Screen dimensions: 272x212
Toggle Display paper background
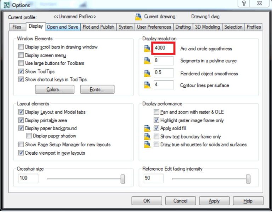(21, 128)
